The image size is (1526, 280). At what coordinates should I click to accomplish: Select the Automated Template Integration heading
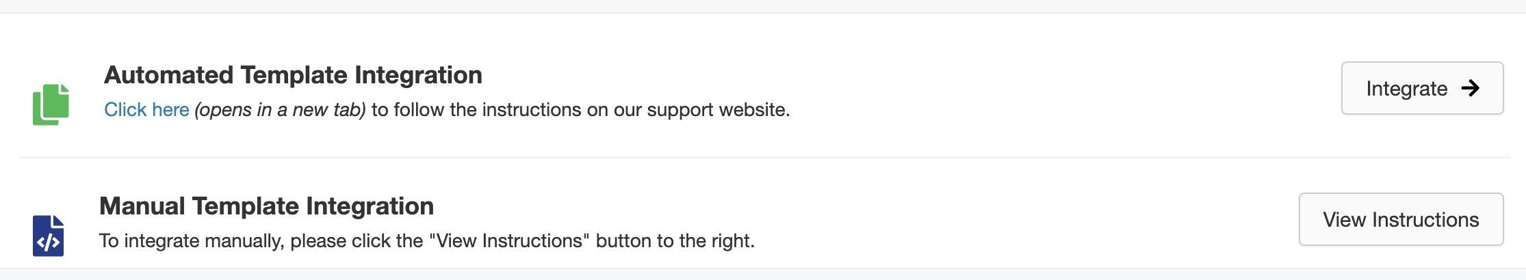(293, 75)
